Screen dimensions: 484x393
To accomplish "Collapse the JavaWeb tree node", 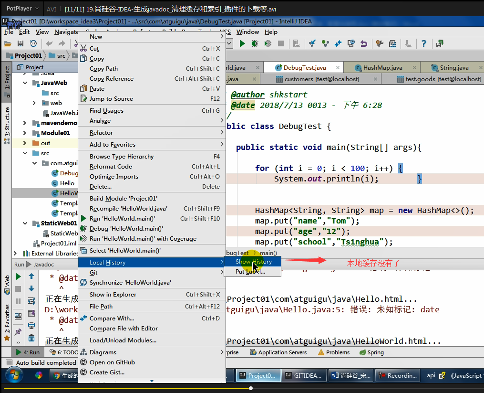I will coord(25,83).
